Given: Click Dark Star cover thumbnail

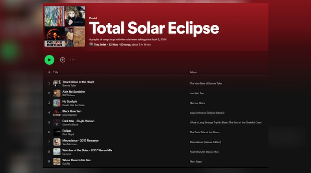Looking at the screenshot, I should [57, 122].
